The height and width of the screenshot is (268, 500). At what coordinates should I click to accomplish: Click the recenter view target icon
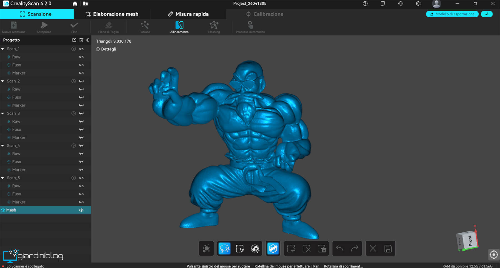[494, 254]
